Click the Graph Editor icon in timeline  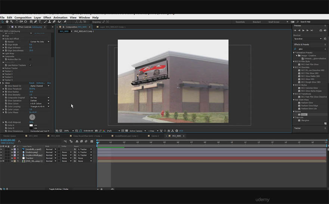coord(92,141)
